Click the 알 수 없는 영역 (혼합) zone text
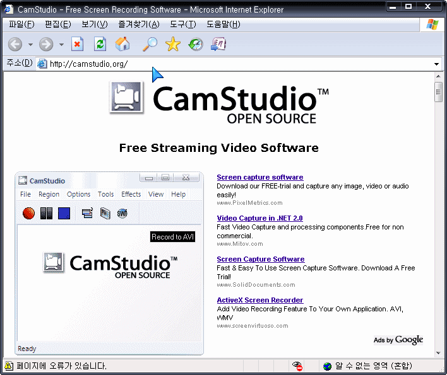Screen dimensions: 447x375 tap(374, 366)
